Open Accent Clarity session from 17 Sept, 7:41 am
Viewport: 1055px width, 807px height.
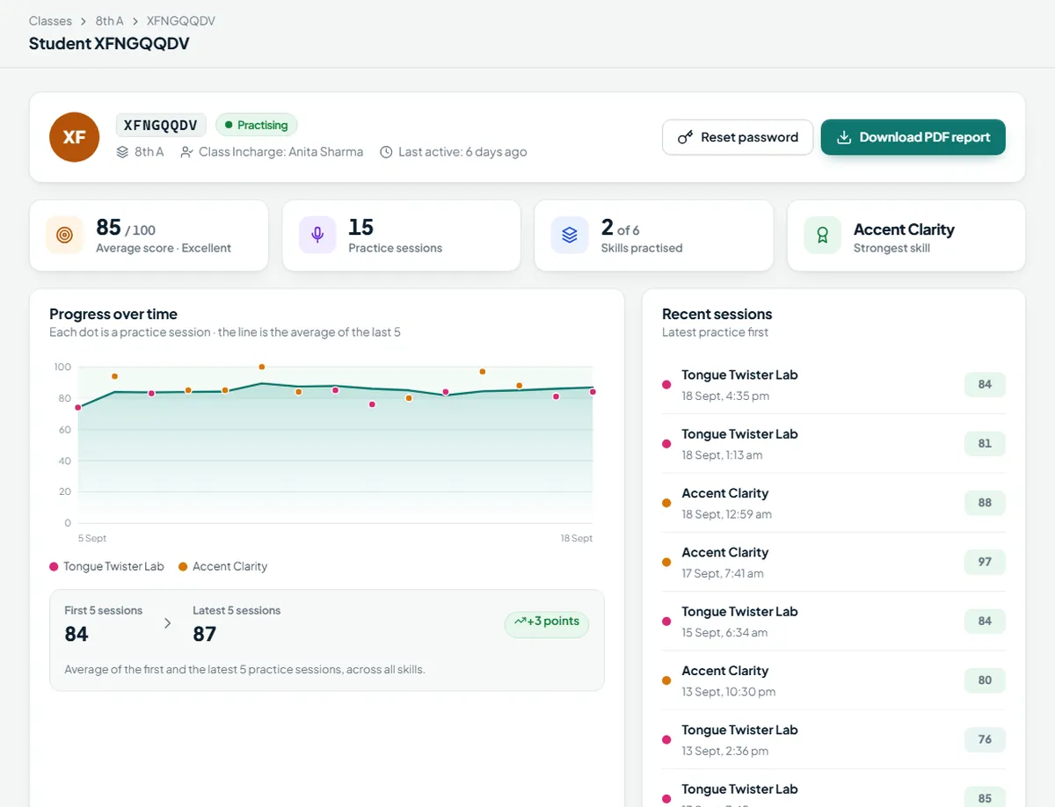click(x=833, y=562)
